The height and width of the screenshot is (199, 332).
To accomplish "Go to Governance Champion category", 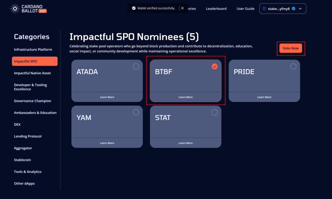I will (x=33, y=101).
